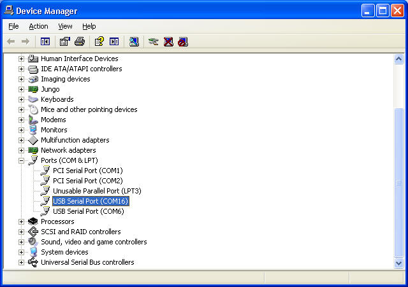The height and width of the screenshot is (287, 408).
Task: Close the Device Manager window
Action: (x=397, y=11)
